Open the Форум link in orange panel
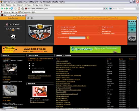 click(x=104, y=29)
